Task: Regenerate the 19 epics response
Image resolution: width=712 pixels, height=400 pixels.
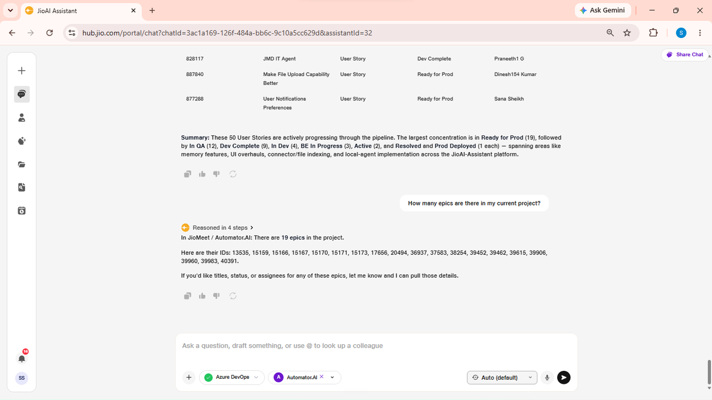Action: (233, 296)
